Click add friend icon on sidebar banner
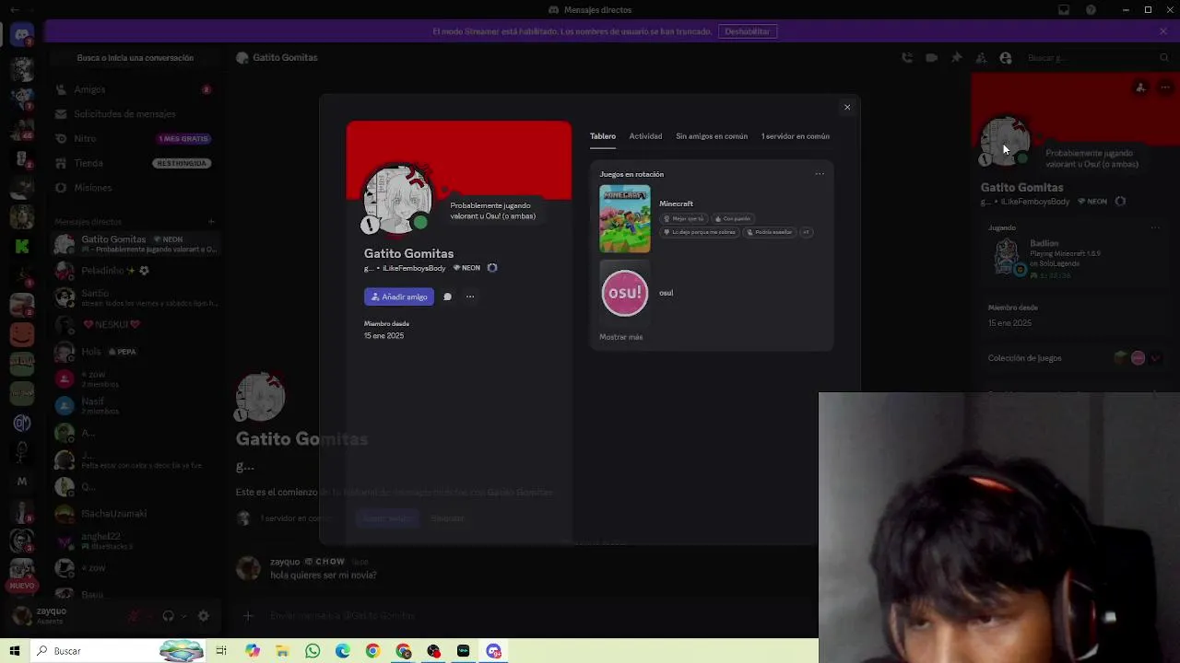The image size is (1180, 663). click(1141, 87)
